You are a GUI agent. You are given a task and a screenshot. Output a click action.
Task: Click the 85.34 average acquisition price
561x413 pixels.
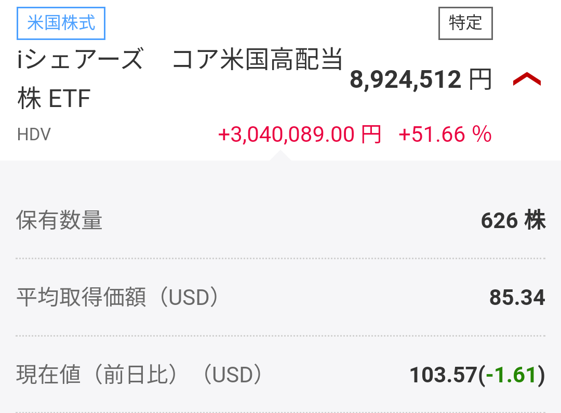pos(517,298)
